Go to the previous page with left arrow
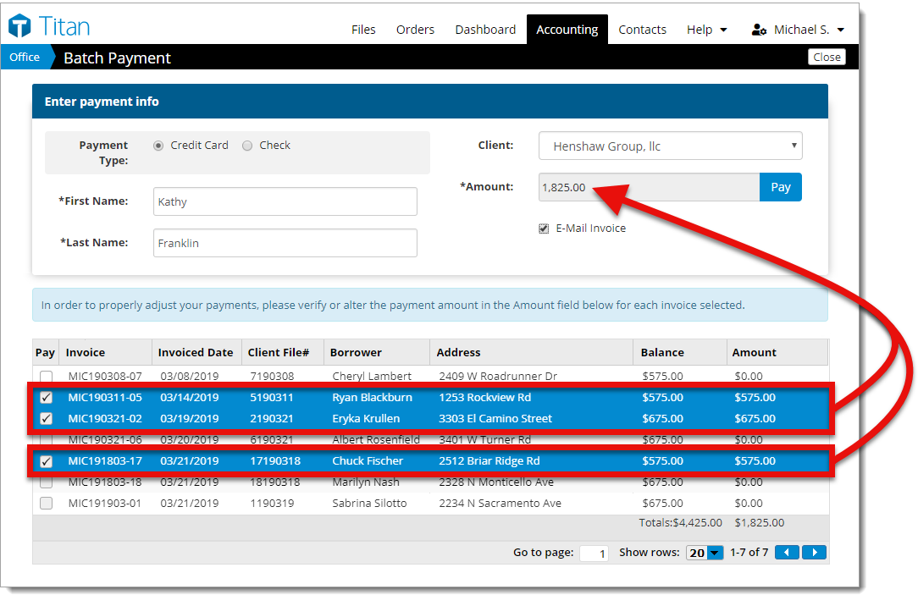This screenshot has width=918, height=595. [x=787, y=553]
